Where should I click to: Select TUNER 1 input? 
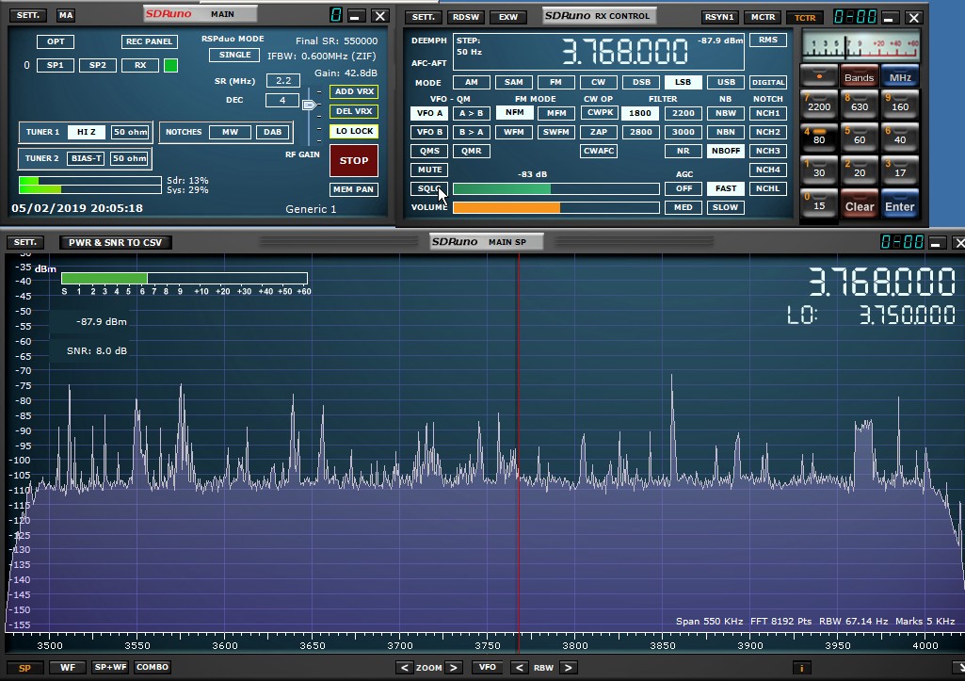pyautogui.click(x=42, y=133)
